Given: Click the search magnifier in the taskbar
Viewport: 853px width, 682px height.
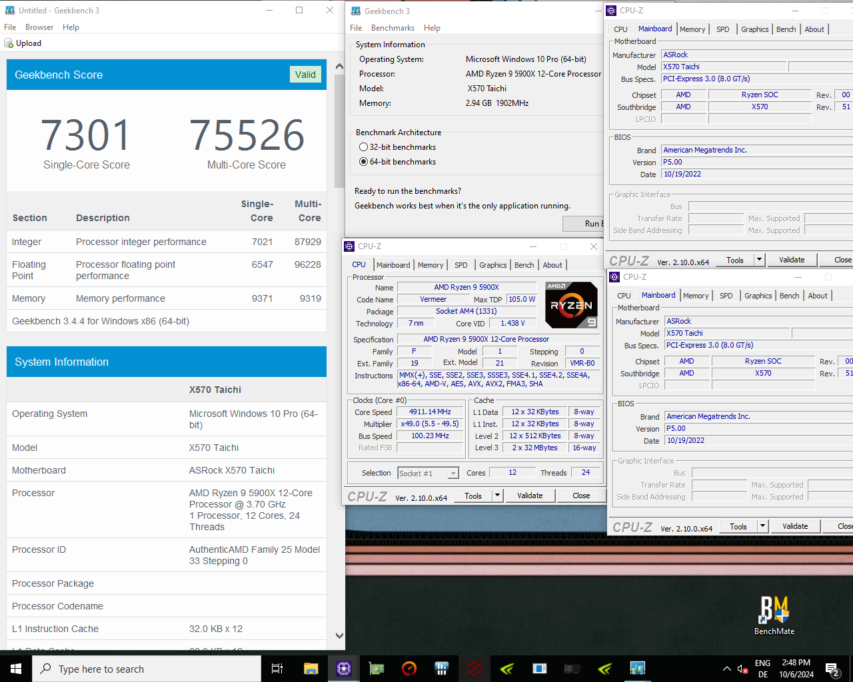Looking at the screenshot, I should (x=45, y=669).
